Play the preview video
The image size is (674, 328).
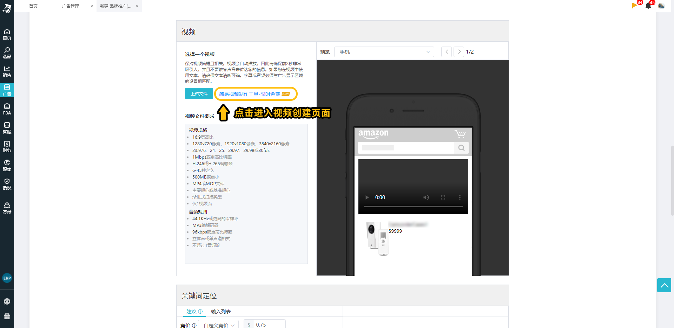(x=367, y=197)
